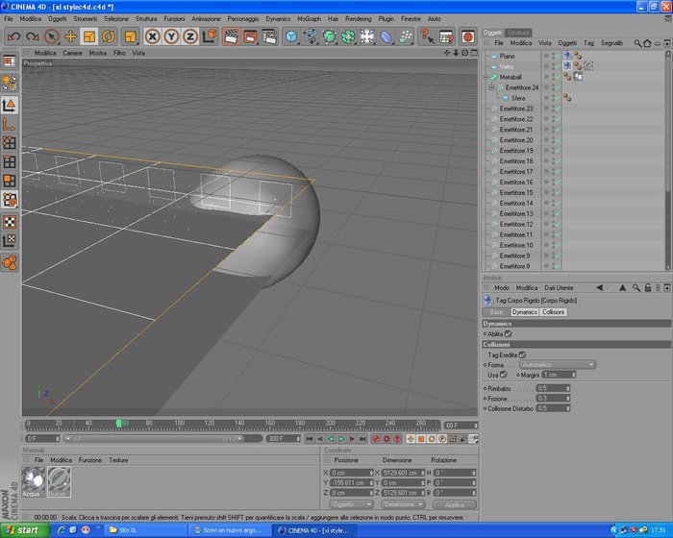Open the Oggetto coordinate dropdown
Screen dimensions: 673x538
tap(351, 504)
